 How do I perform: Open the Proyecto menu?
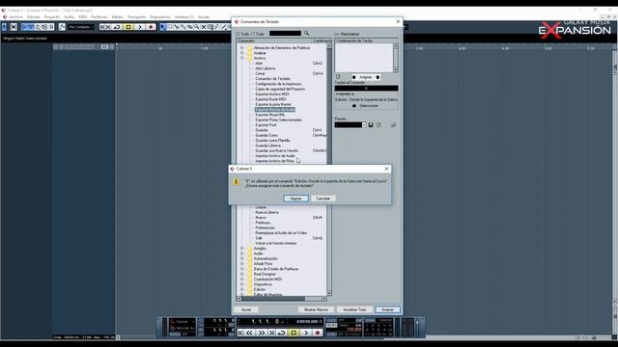tap(51, 17)
